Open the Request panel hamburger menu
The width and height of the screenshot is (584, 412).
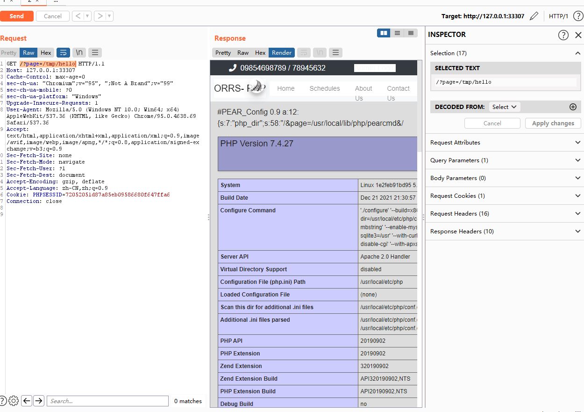[95, 53]
